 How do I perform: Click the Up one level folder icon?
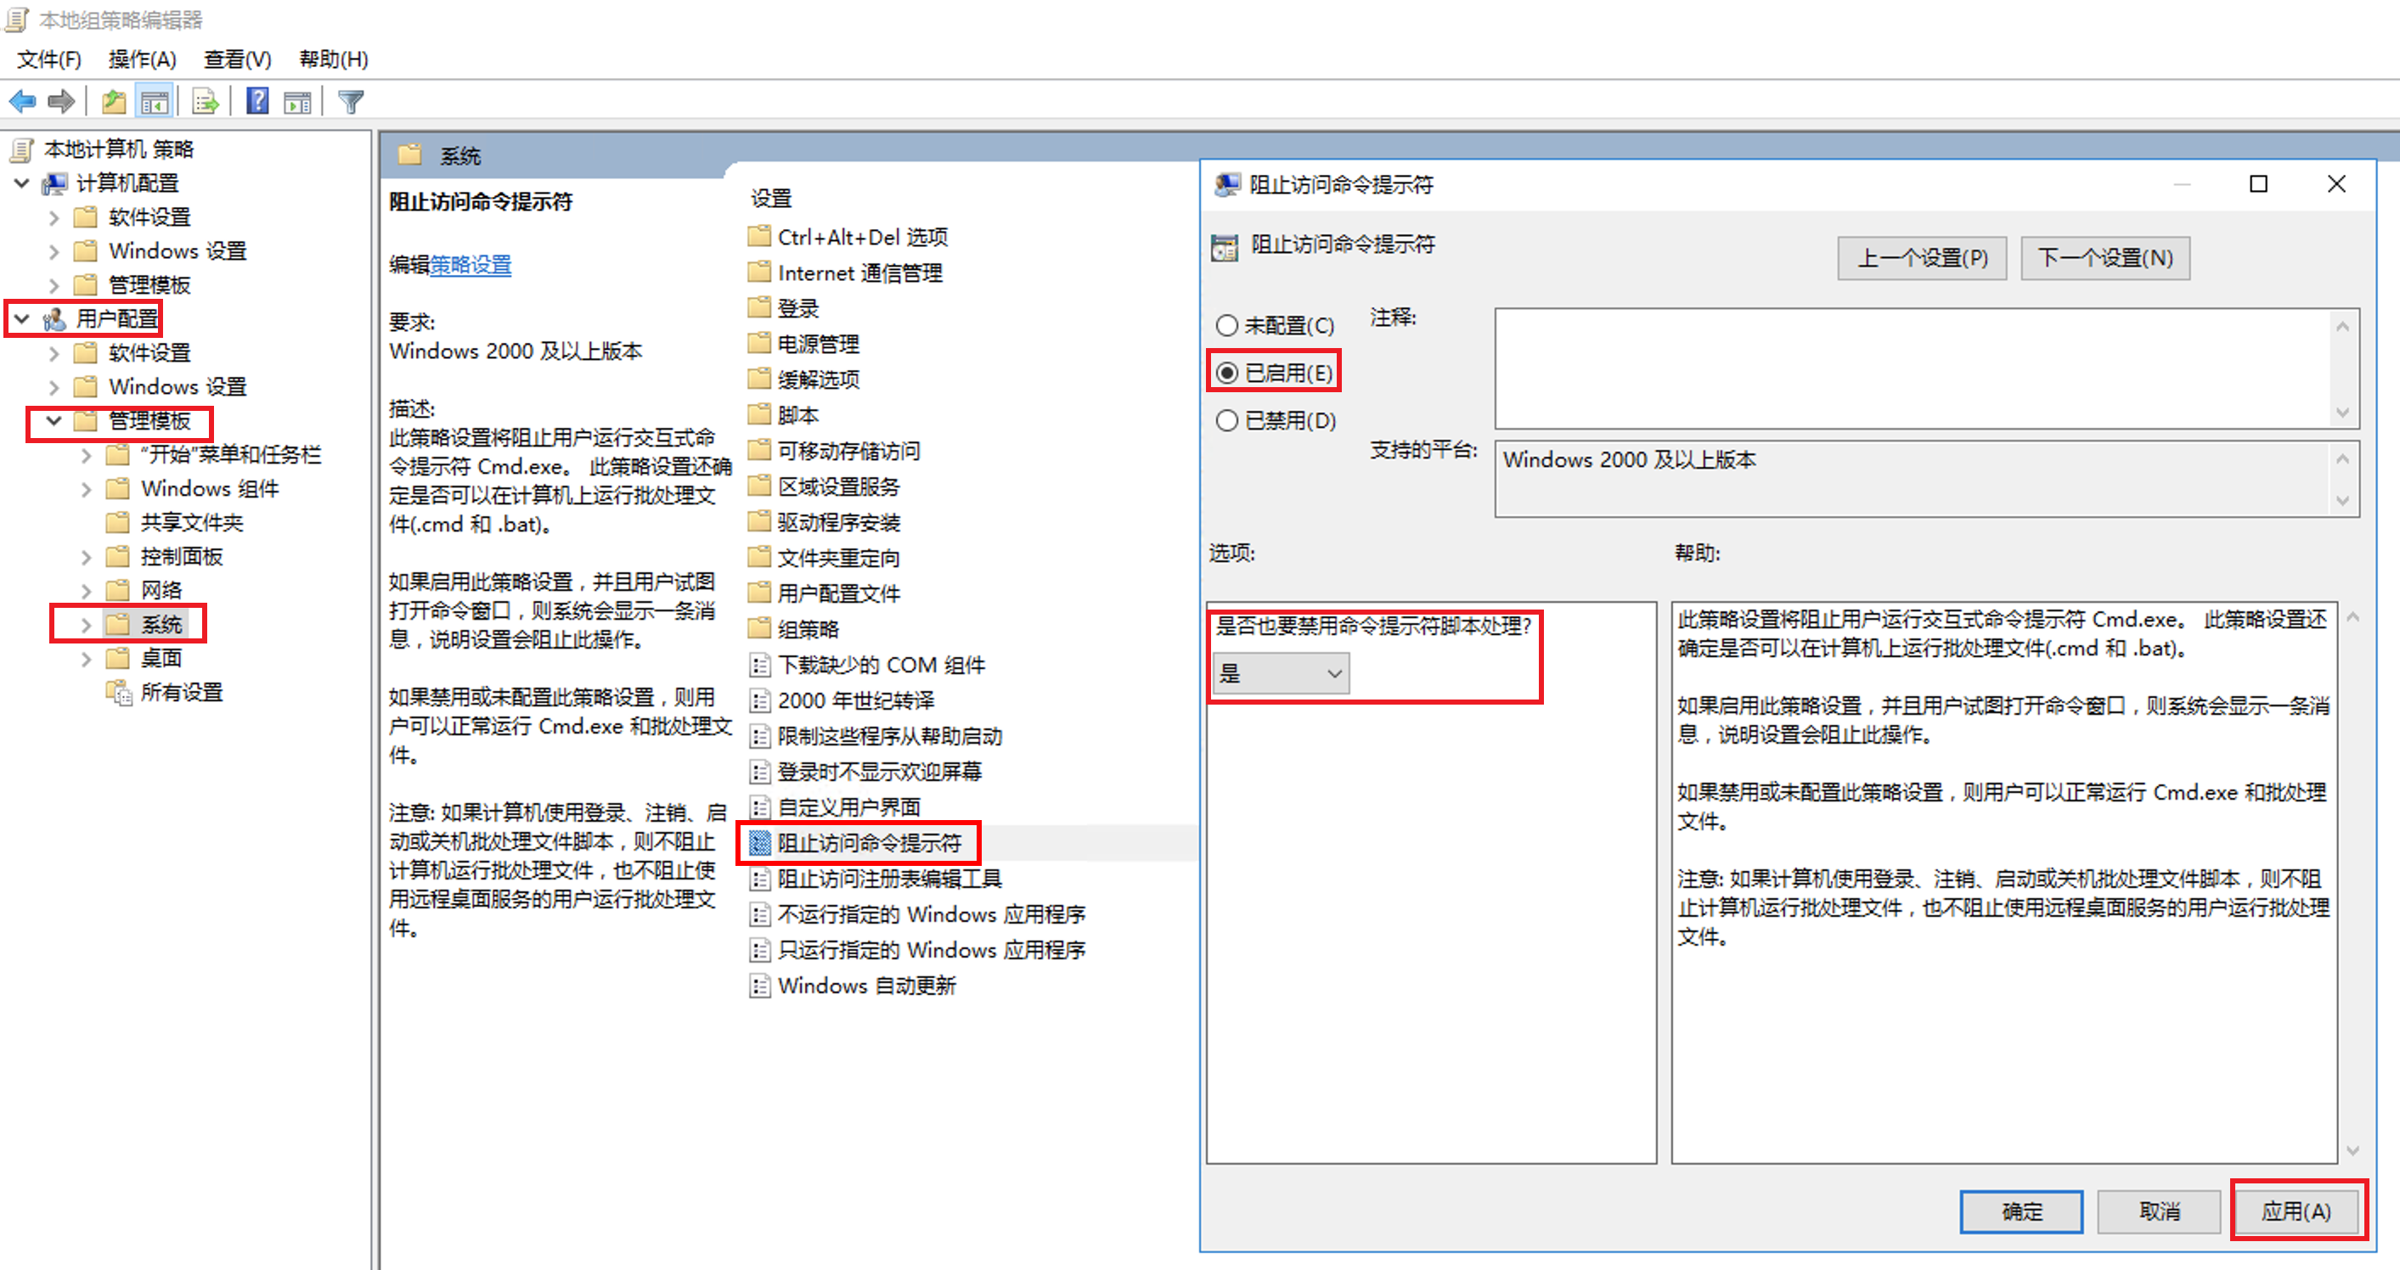click(x=114, y=100)
